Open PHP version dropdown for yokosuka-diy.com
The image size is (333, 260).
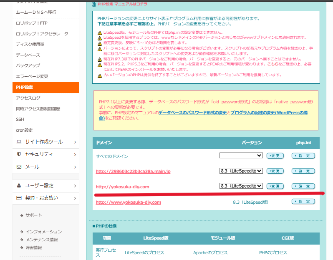click(241, 186)
